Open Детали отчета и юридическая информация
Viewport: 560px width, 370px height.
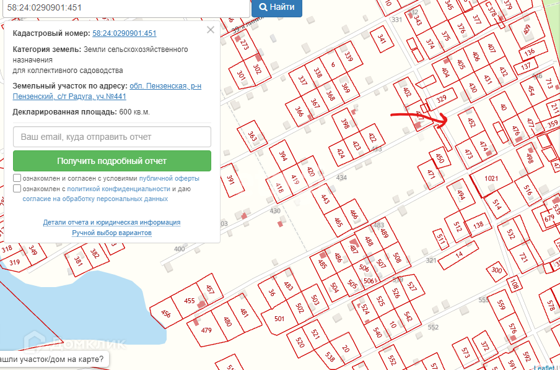[x=112, y=222]
